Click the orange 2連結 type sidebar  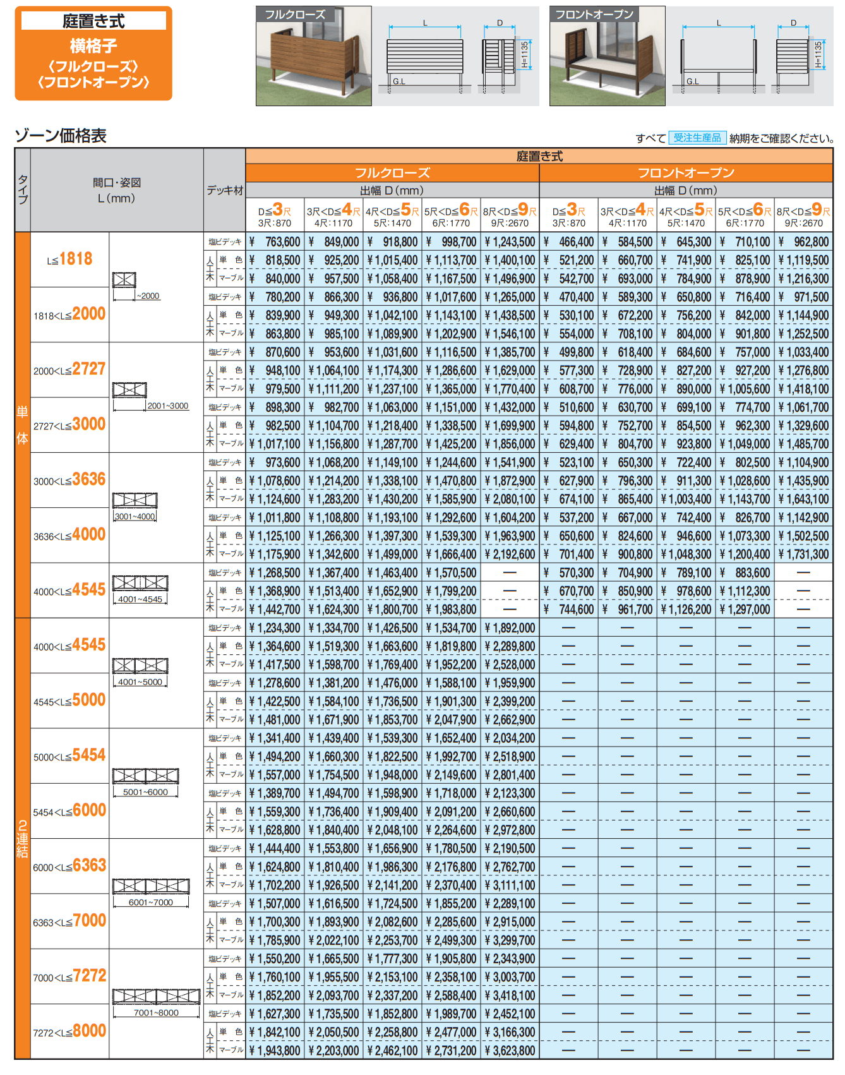pos(22,838)
